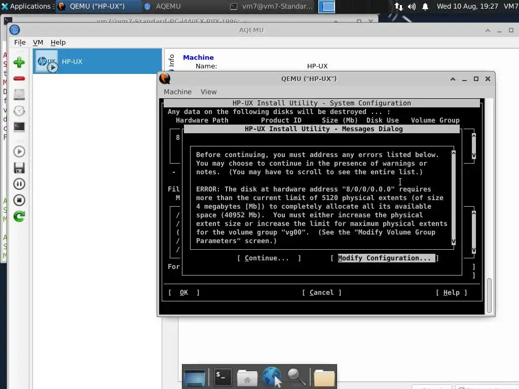Viewport: 519px width, 389px height.
Task: Click the workspace switcher in top panel
Action: (x=327, y=7)
